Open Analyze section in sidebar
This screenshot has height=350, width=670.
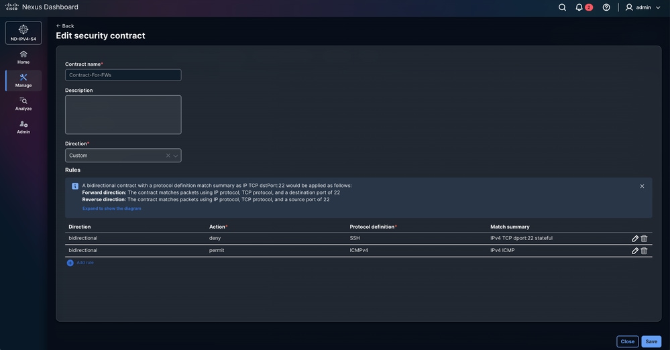pos(23,104)
